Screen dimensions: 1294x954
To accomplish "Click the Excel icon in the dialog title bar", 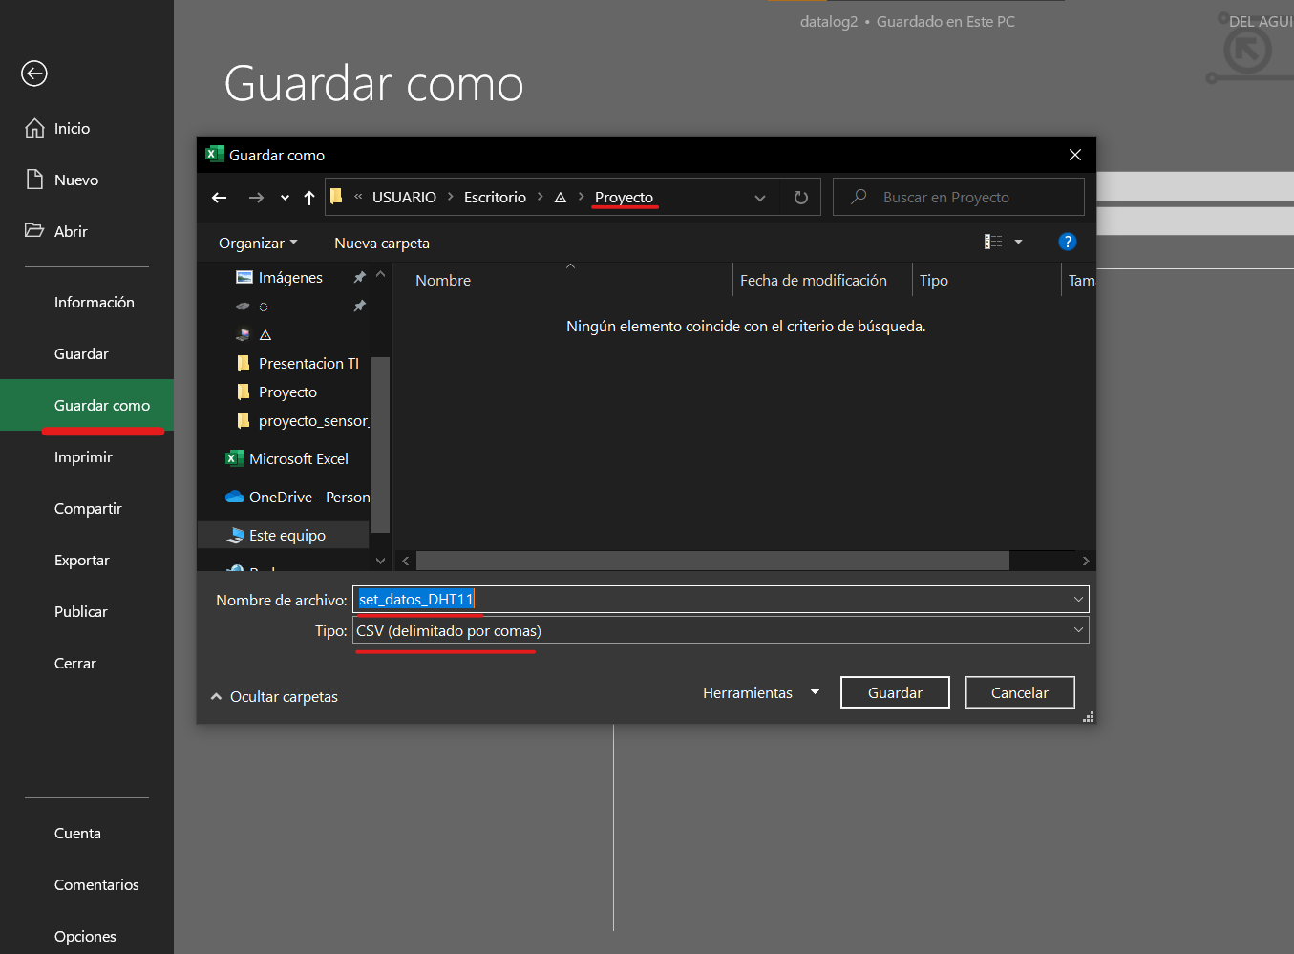I will coord(214,154).
